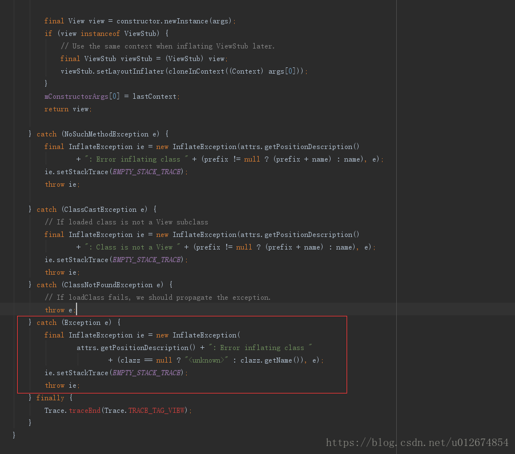
Task: Click 'throw ie;' in the catch Exception block
Action: pos(62,385)
